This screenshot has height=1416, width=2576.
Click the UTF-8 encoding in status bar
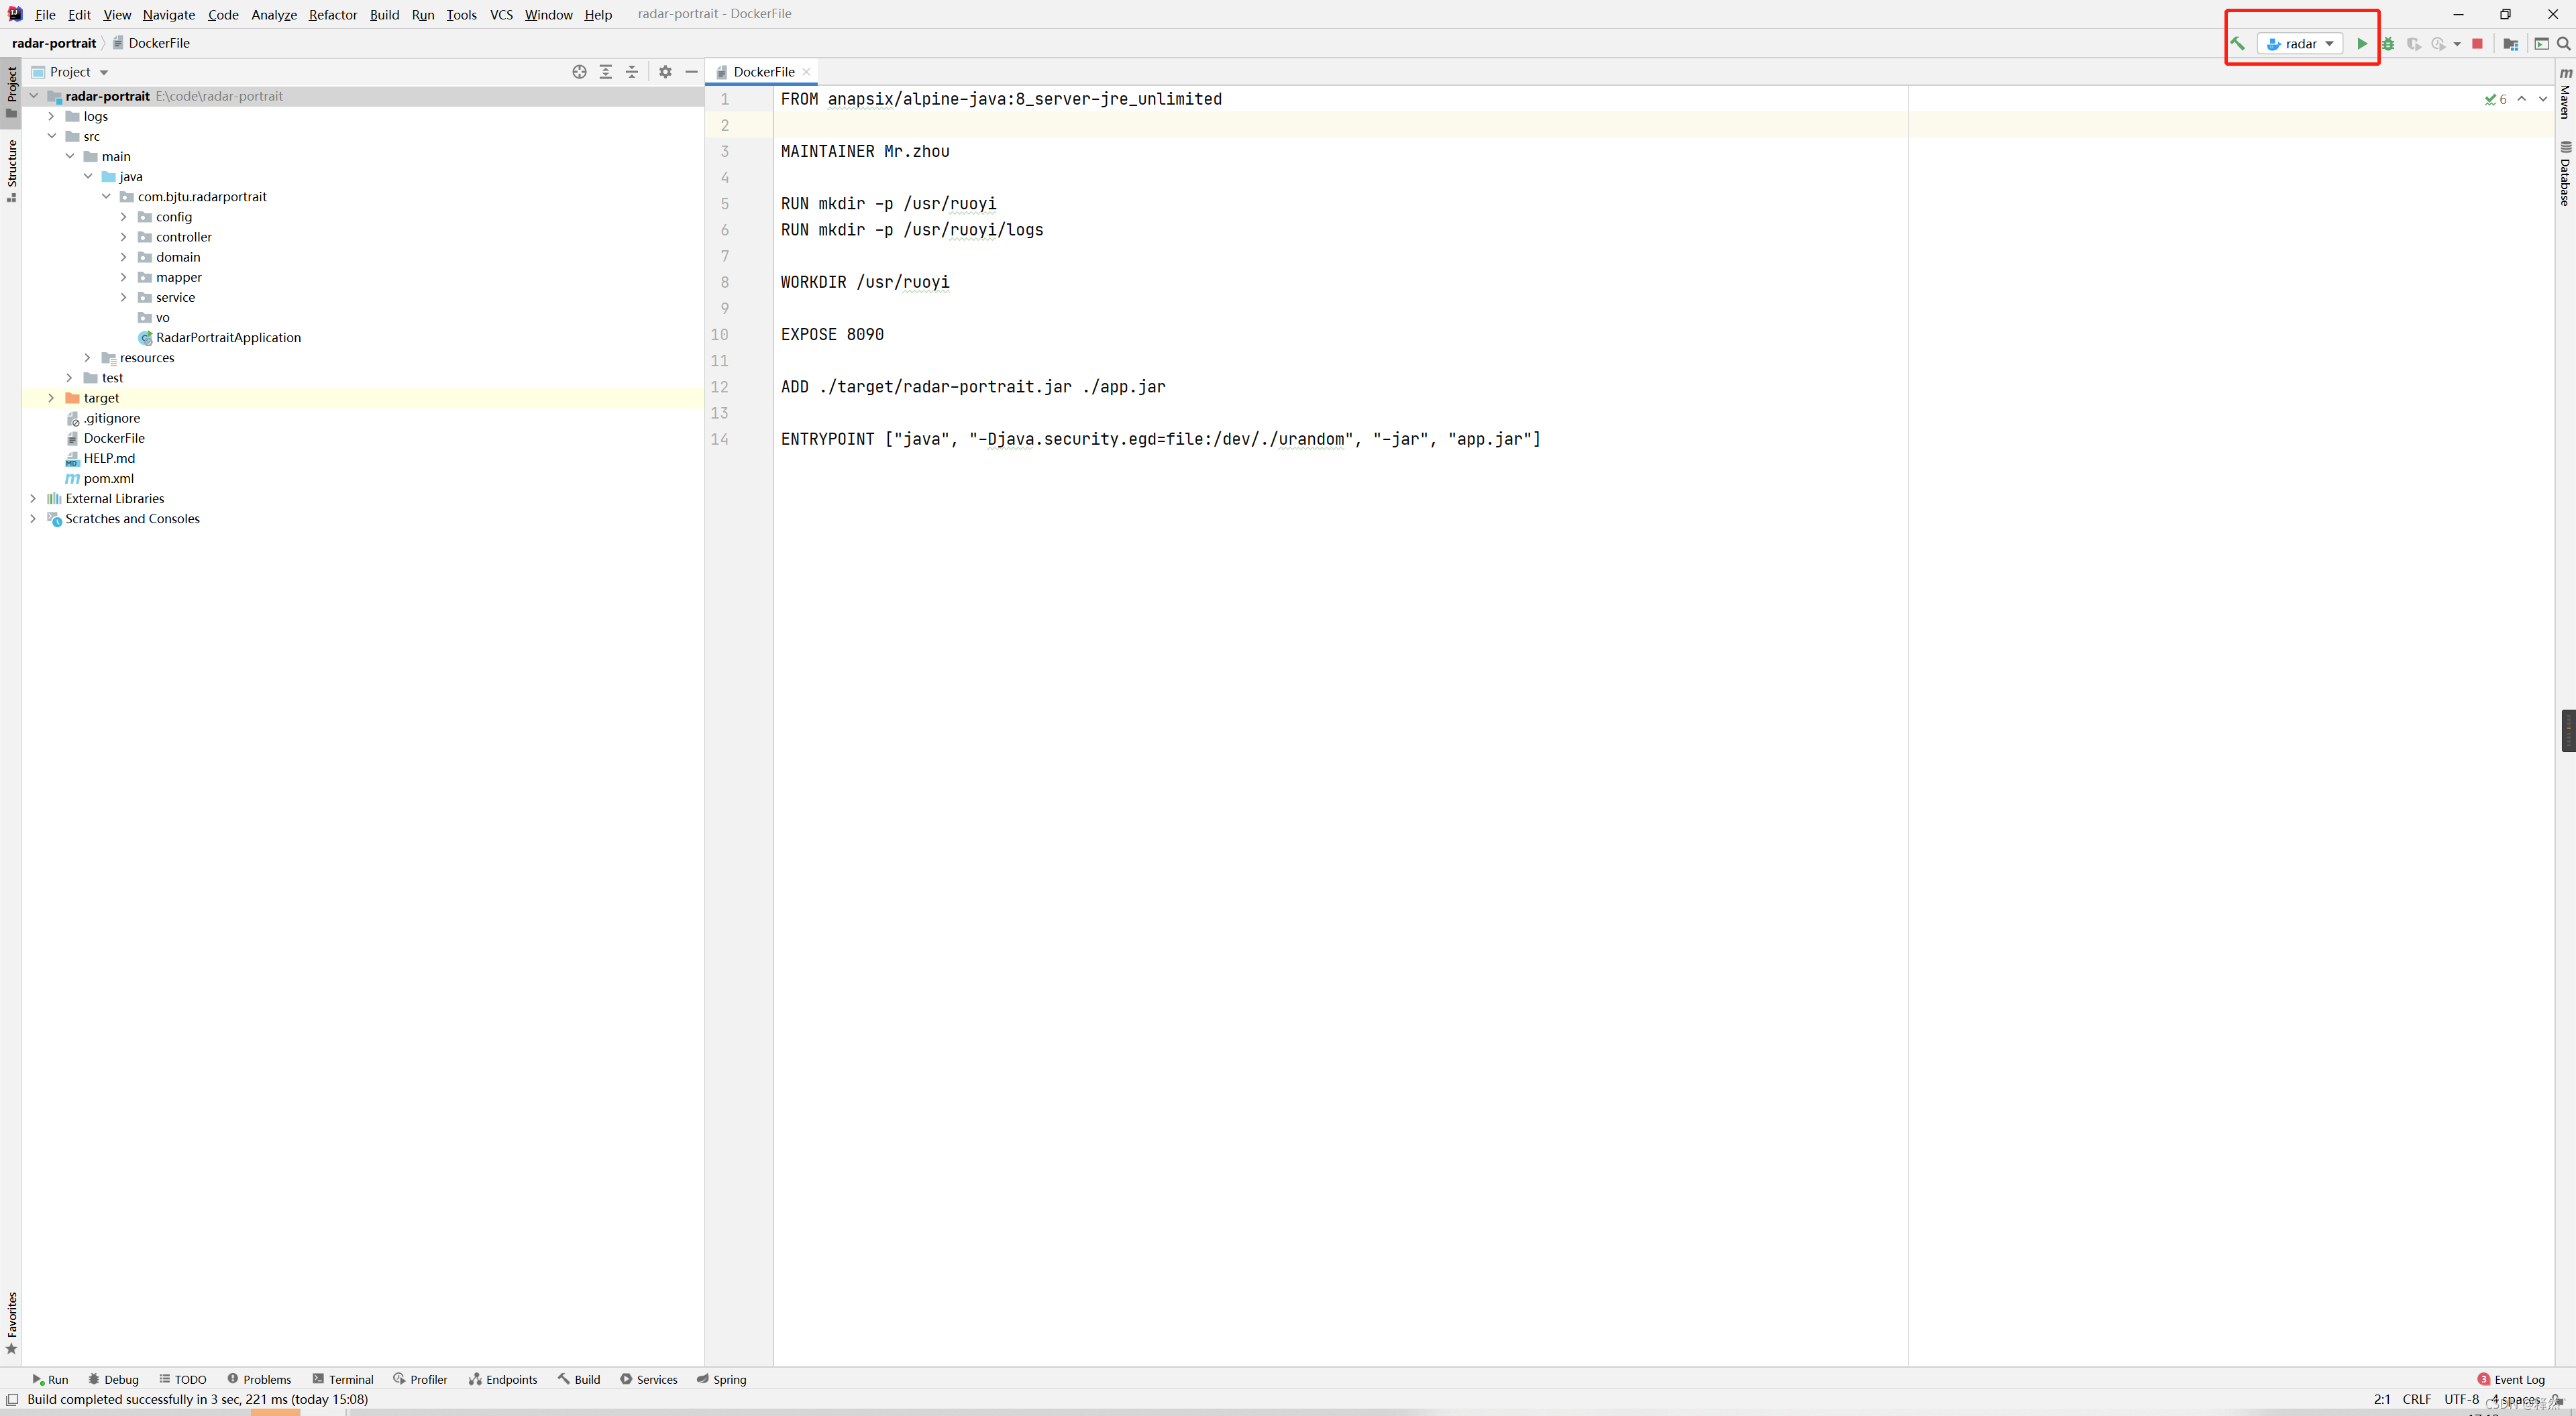click(x=2461, y=1399)
